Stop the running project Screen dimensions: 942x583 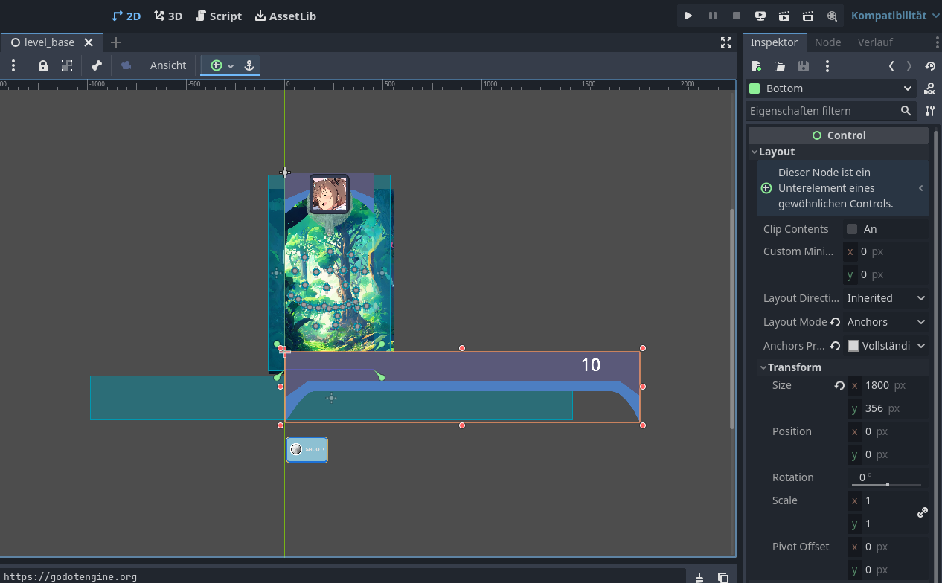point(737,16)
